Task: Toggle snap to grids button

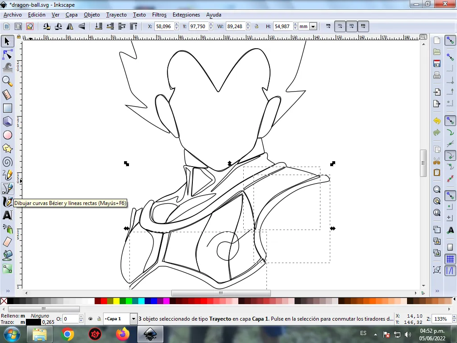Action: pos(450,259)
